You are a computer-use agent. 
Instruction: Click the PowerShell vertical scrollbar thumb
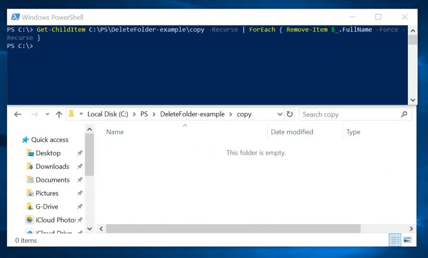click(x=413, y=40)
